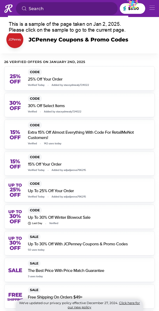This screenshot has width=159, height=311.
Task: Open the $5.00 rewards balance pill
Action: point(132,9)
